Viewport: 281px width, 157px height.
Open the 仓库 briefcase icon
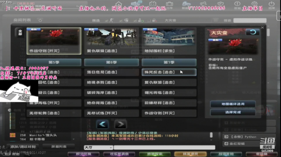pos(169,5)
